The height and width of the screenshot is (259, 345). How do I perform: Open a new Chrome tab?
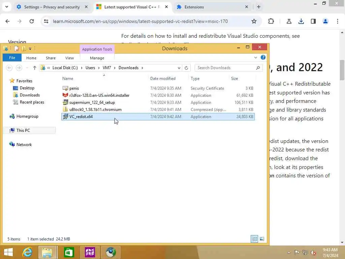pyautogui.click(x=258, y=7)
